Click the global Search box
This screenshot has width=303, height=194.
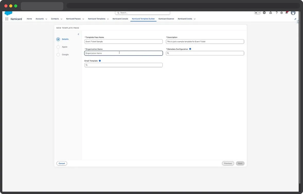click(x=142, y=13)
